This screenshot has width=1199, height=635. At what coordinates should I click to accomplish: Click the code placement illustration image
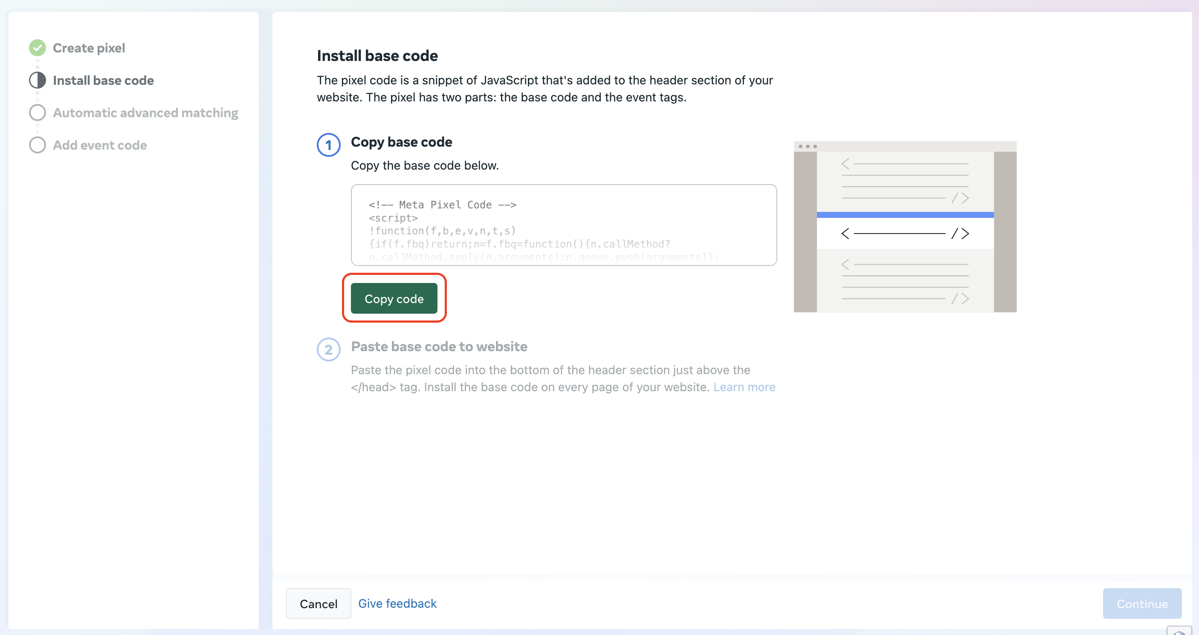pyautogui.click(x=905, y=227)
